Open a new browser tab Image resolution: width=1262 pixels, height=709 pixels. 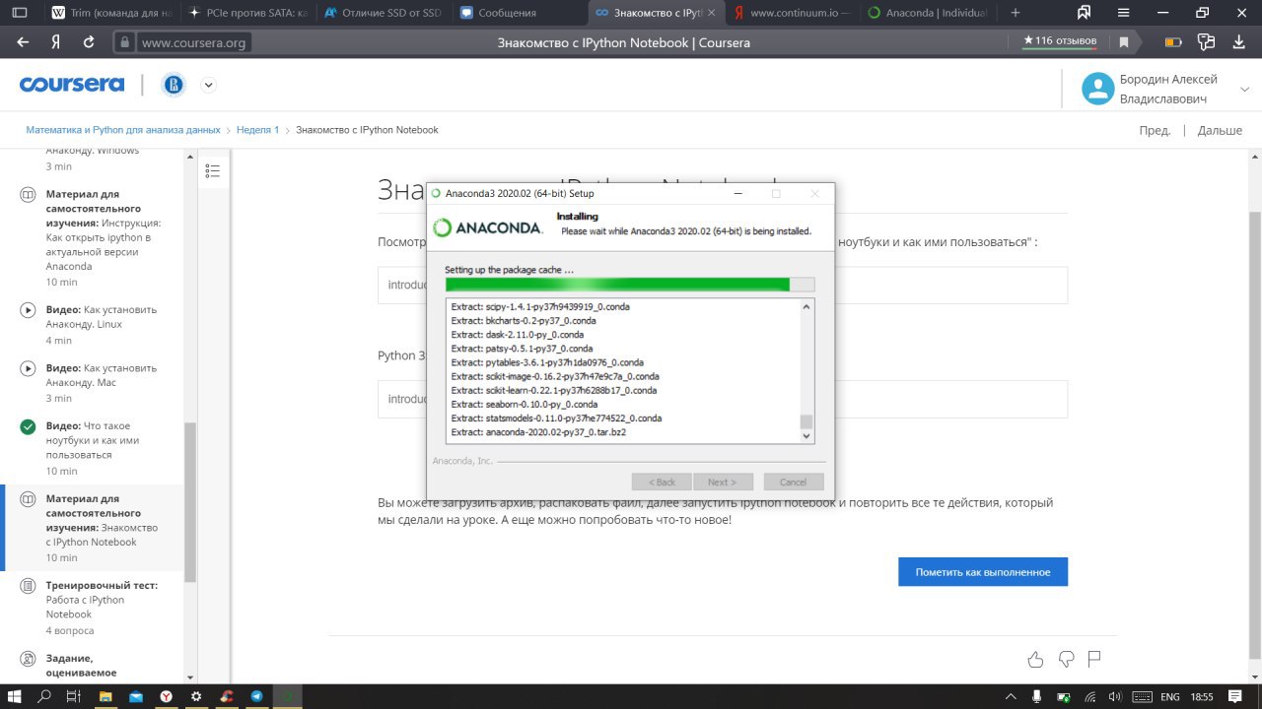click(1016, 13)
